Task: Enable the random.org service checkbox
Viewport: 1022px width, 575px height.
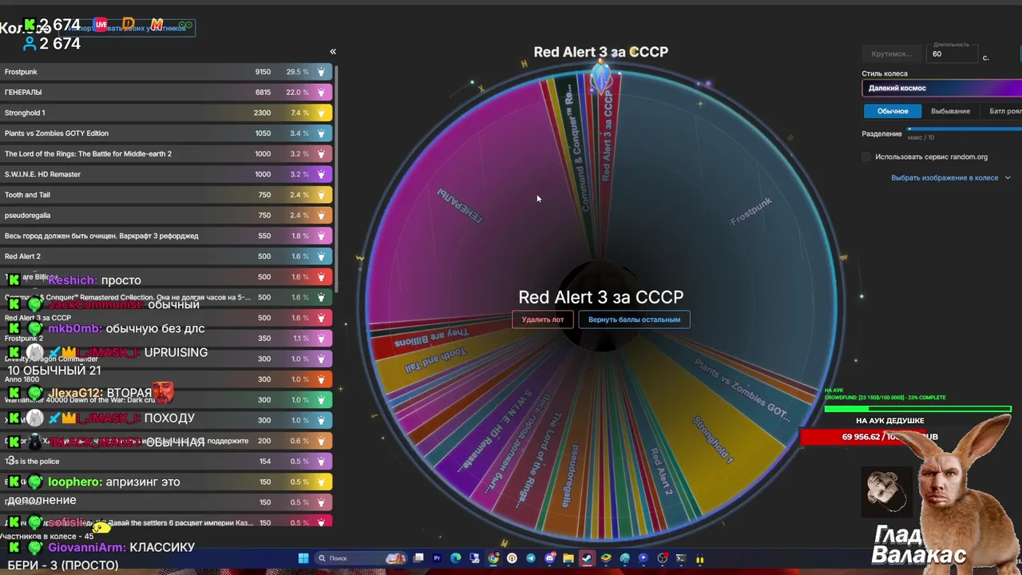Action: 866,157
